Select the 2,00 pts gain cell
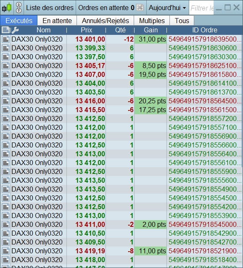The height and width of the screenshot is (268, 243). point(151,225)
